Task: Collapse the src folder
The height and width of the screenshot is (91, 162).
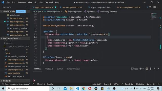Action: pos(15,50)
